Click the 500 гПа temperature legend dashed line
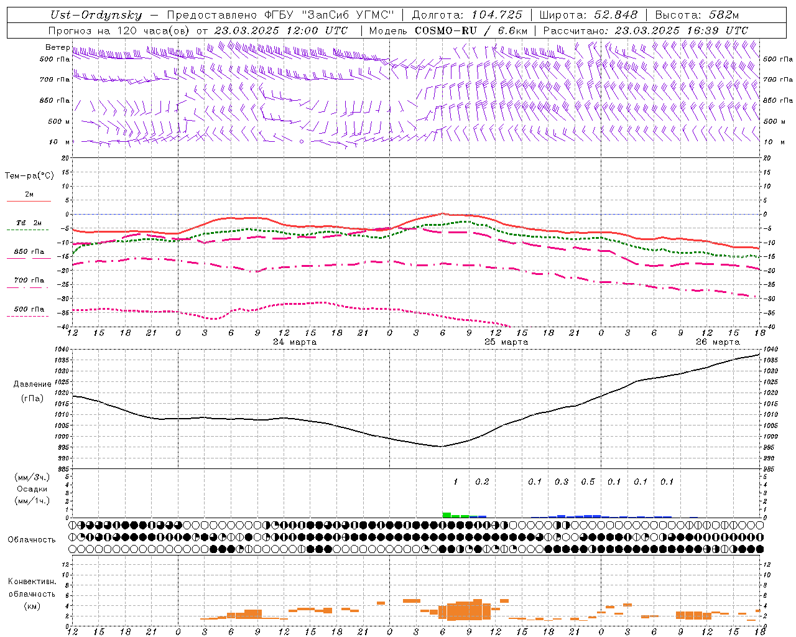 pos(27,316)
